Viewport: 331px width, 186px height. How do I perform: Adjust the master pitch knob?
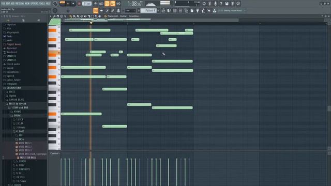click(x=55, y=10)
